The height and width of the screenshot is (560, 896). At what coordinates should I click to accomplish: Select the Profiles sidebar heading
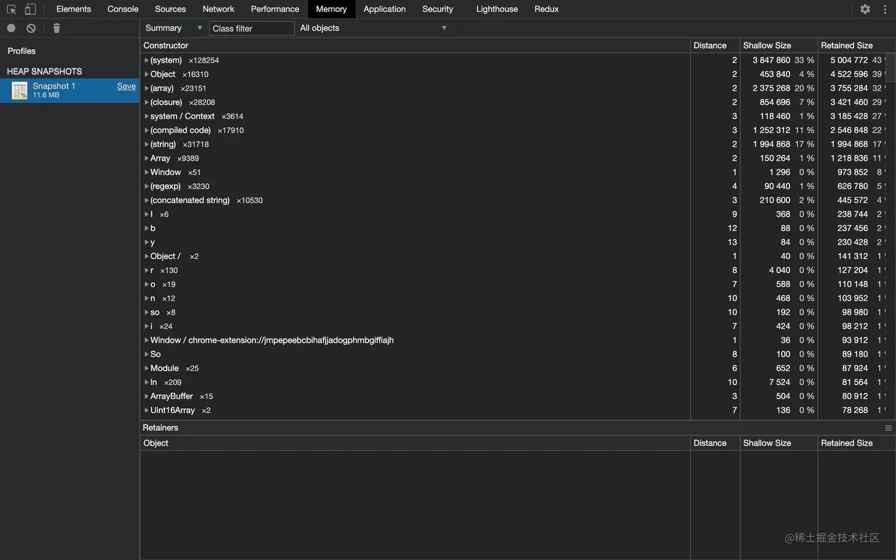[21, 51]
